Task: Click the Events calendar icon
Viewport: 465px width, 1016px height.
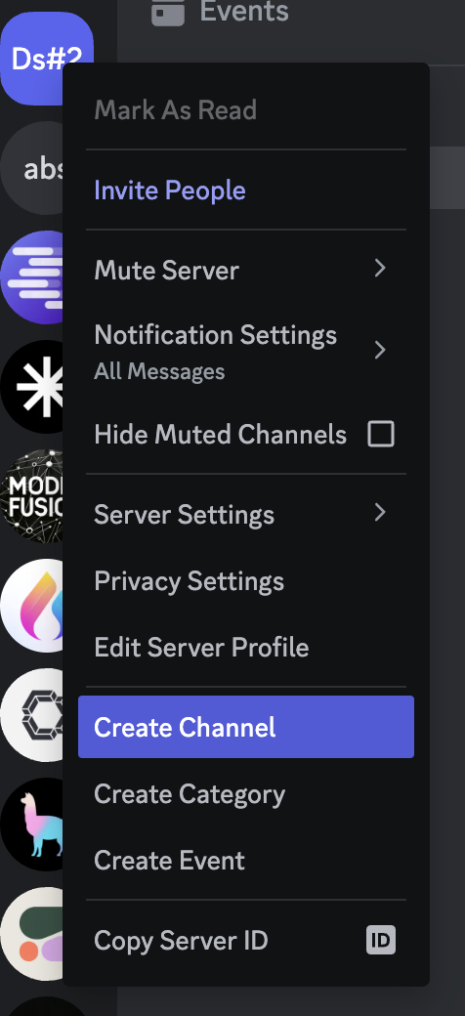Action: [x=168, y=11]
